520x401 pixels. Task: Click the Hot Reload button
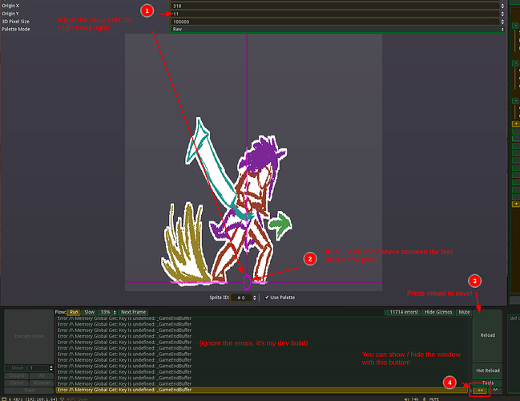coord(487,371)
